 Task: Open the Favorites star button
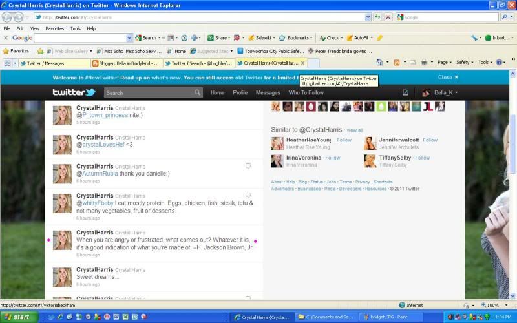16,51
